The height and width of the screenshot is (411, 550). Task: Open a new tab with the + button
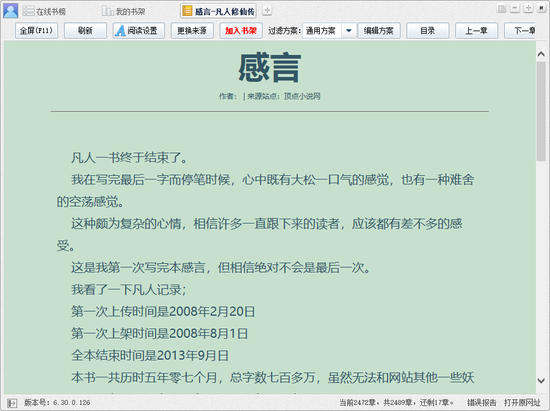coord(266,10)
